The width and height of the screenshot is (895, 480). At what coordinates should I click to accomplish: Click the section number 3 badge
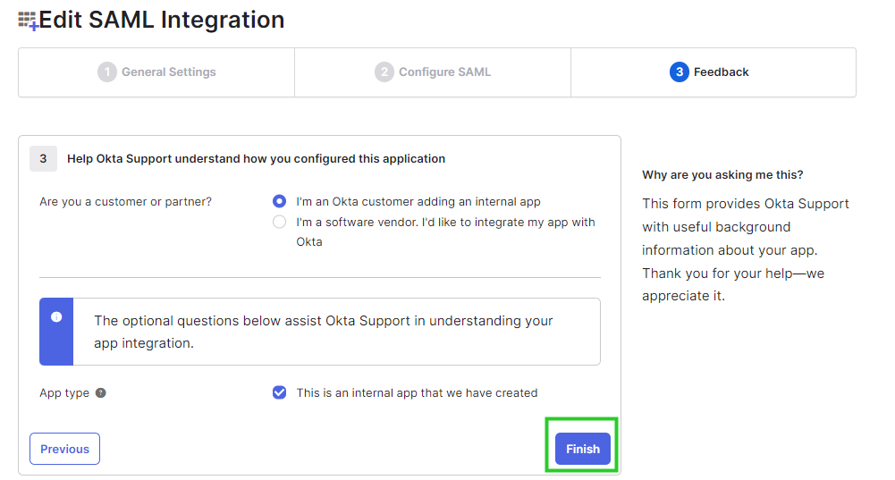pyautogui.click(x=44, y=159)
